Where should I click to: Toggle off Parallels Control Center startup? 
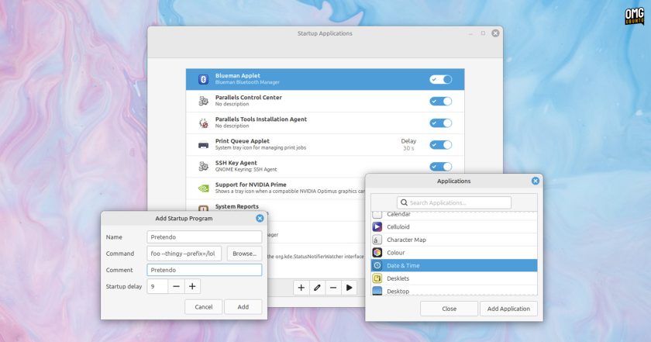tap(440, 101)
